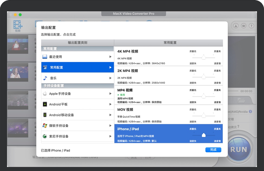Expand the 音乐 category arrow
Image resolution: width=264 pixels, height=171 pixels.
coord(110,78)
